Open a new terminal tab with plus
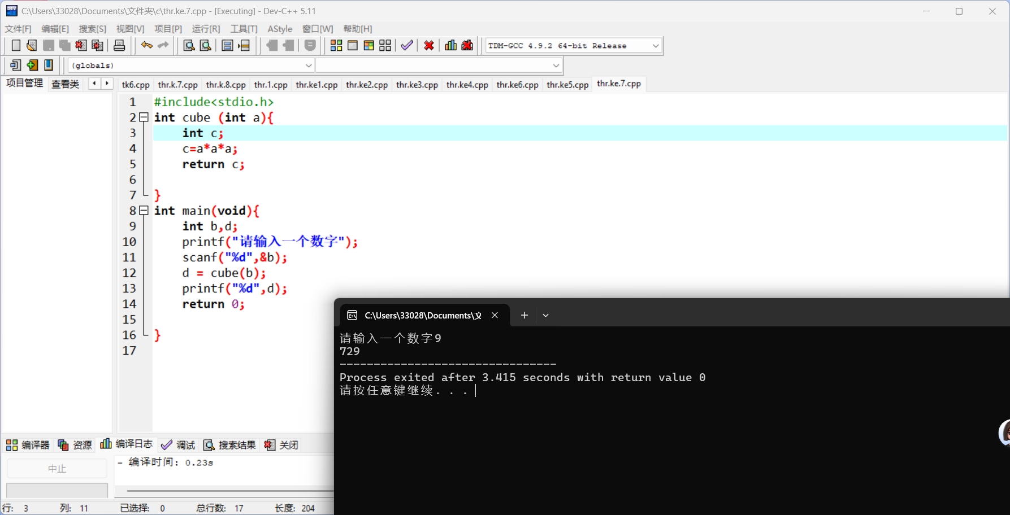The image size is (1010, 515). (524, 315)
